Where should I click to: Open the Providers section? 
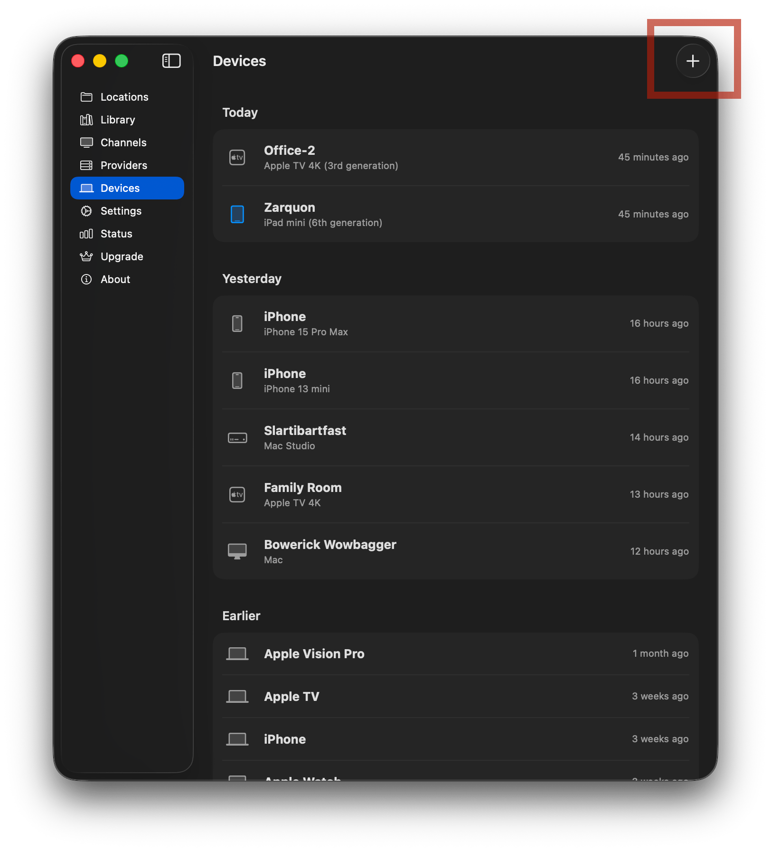pos(123,165)
